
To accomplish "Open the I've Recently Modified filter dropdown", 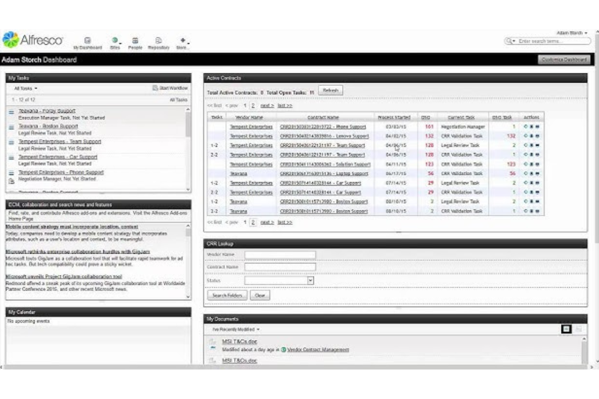I will click(236, 329).
